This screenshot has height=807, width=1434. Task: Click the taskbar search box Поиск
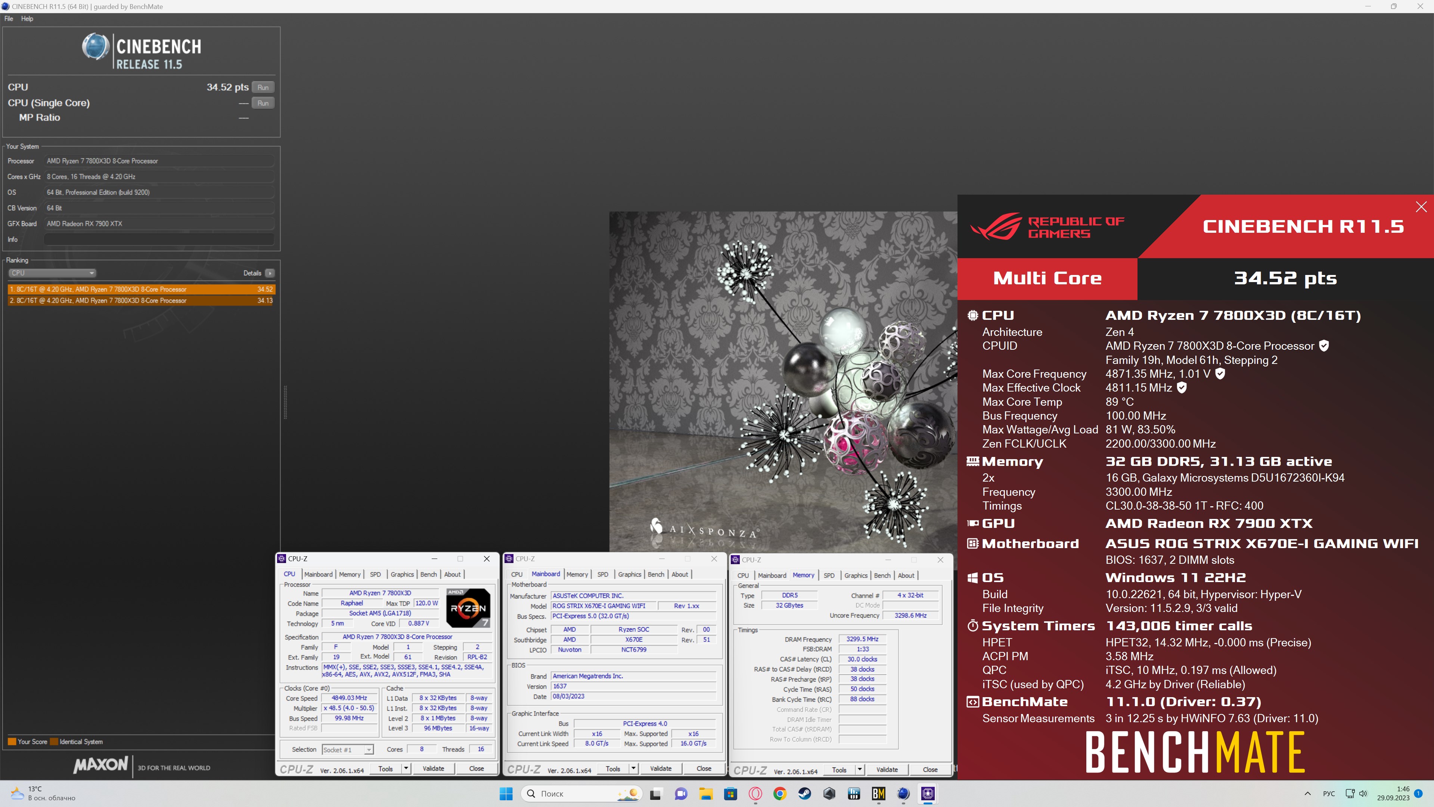pos(581,794)
